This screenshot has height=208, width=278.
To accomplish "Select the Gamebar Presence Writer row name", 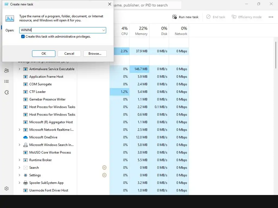I will point(47,99).
